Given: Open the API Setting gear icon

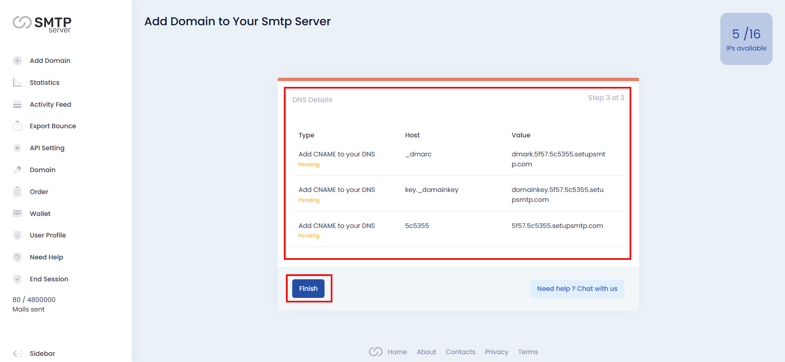Looking at the screenshot, I should (17, 148).
